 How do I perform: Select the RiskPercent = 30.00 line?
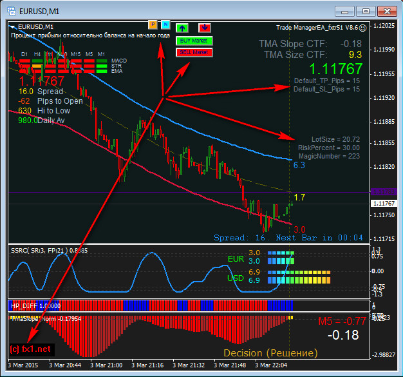(x=329, y=148)
